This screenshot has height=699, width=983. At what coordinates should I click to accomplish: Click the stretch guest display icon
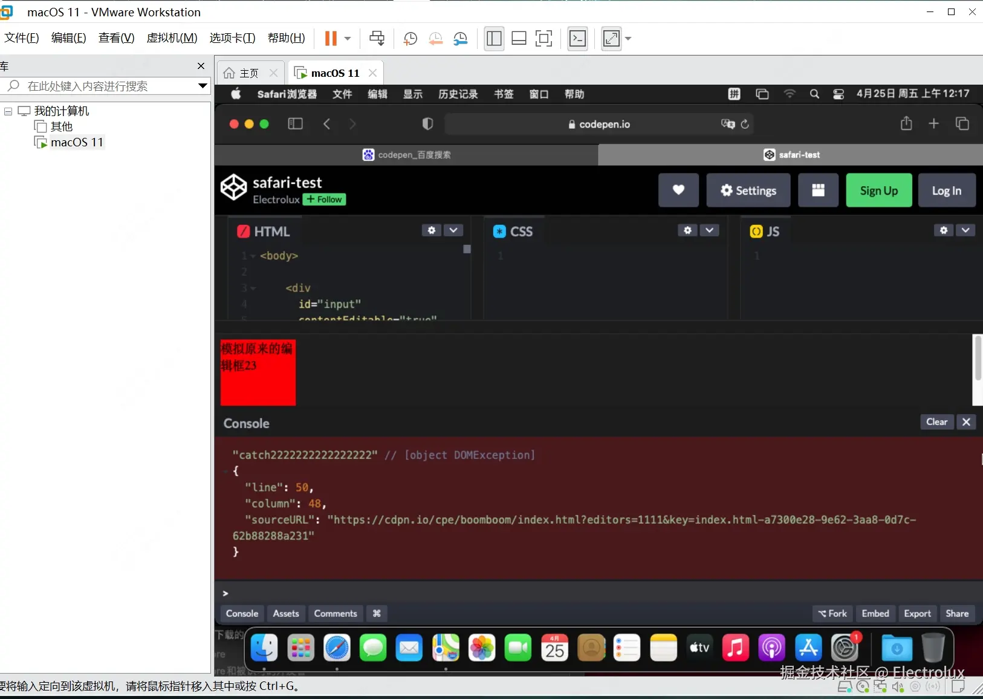pyautogui.click(x=611, y=39)
